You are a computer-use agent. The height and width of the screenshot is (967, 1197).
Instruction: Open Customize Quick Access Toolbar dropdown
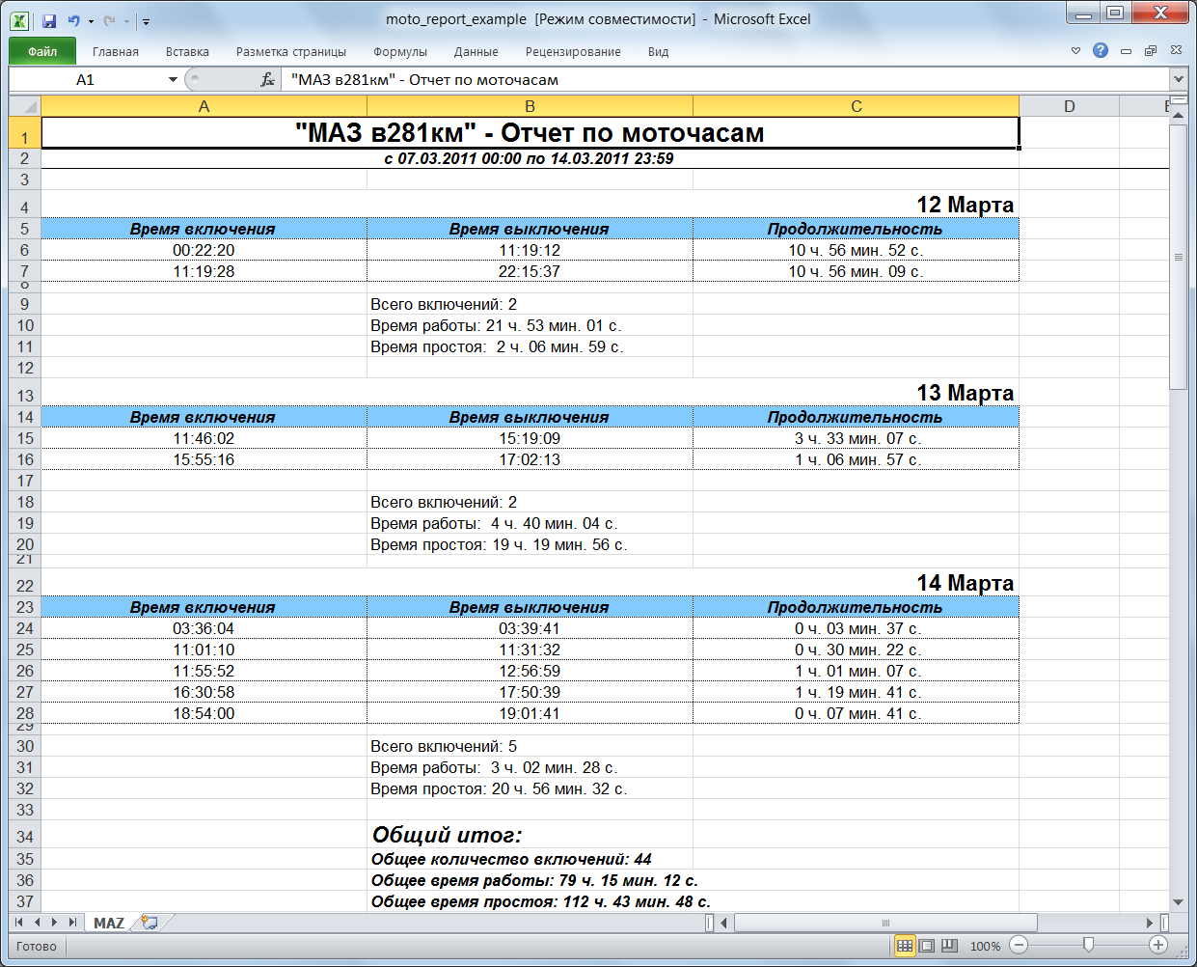[x=146, y=21]
